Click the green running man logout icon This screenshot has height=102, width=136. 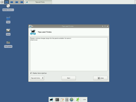[x=78, y=100]
